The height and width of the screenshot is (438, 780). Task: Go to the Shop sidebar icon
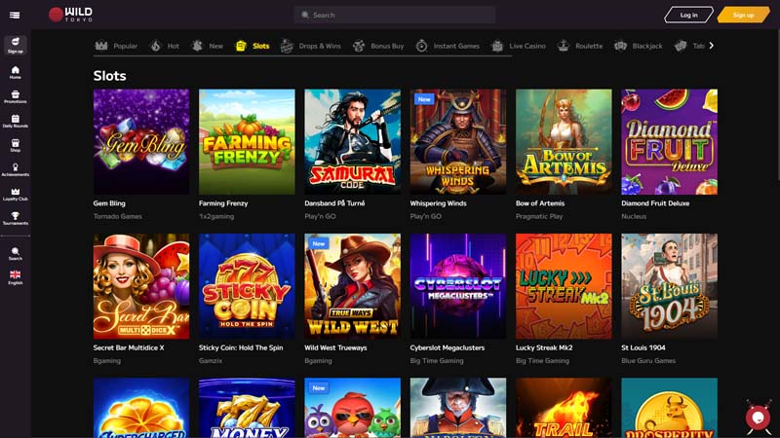(x=15, y=146)
